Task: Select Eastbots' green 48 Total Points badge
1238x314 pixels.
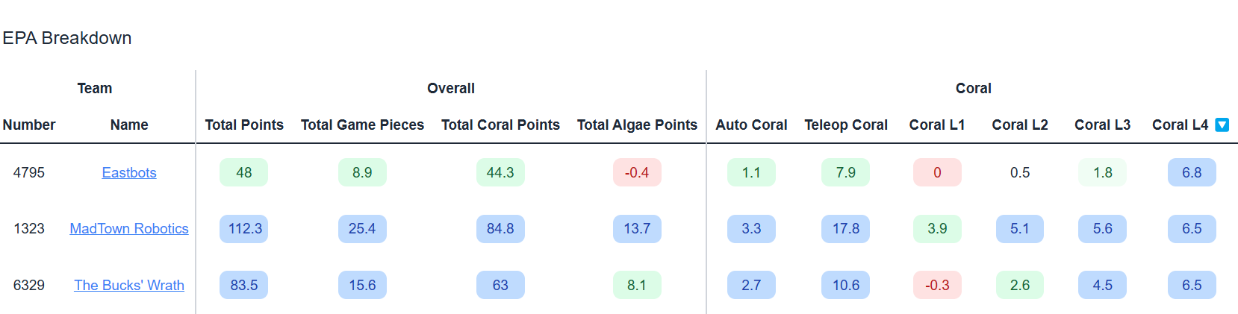Action: 244,172
